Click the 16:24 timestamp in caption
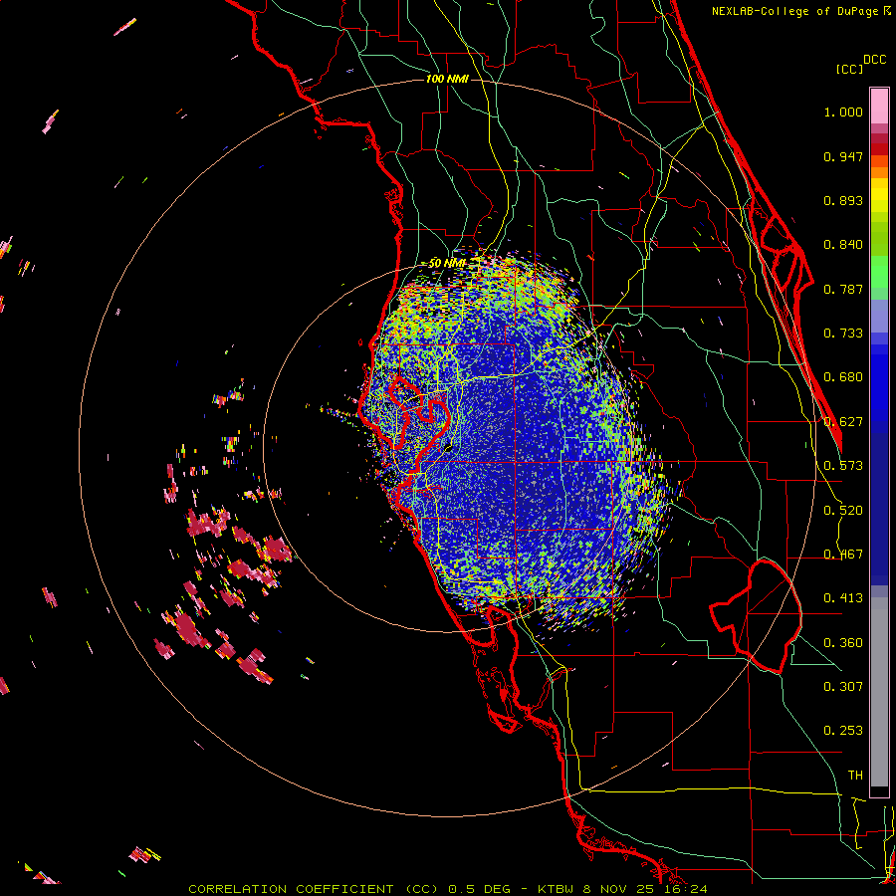This screenshot has height=896, width=896. pos(686,889)
